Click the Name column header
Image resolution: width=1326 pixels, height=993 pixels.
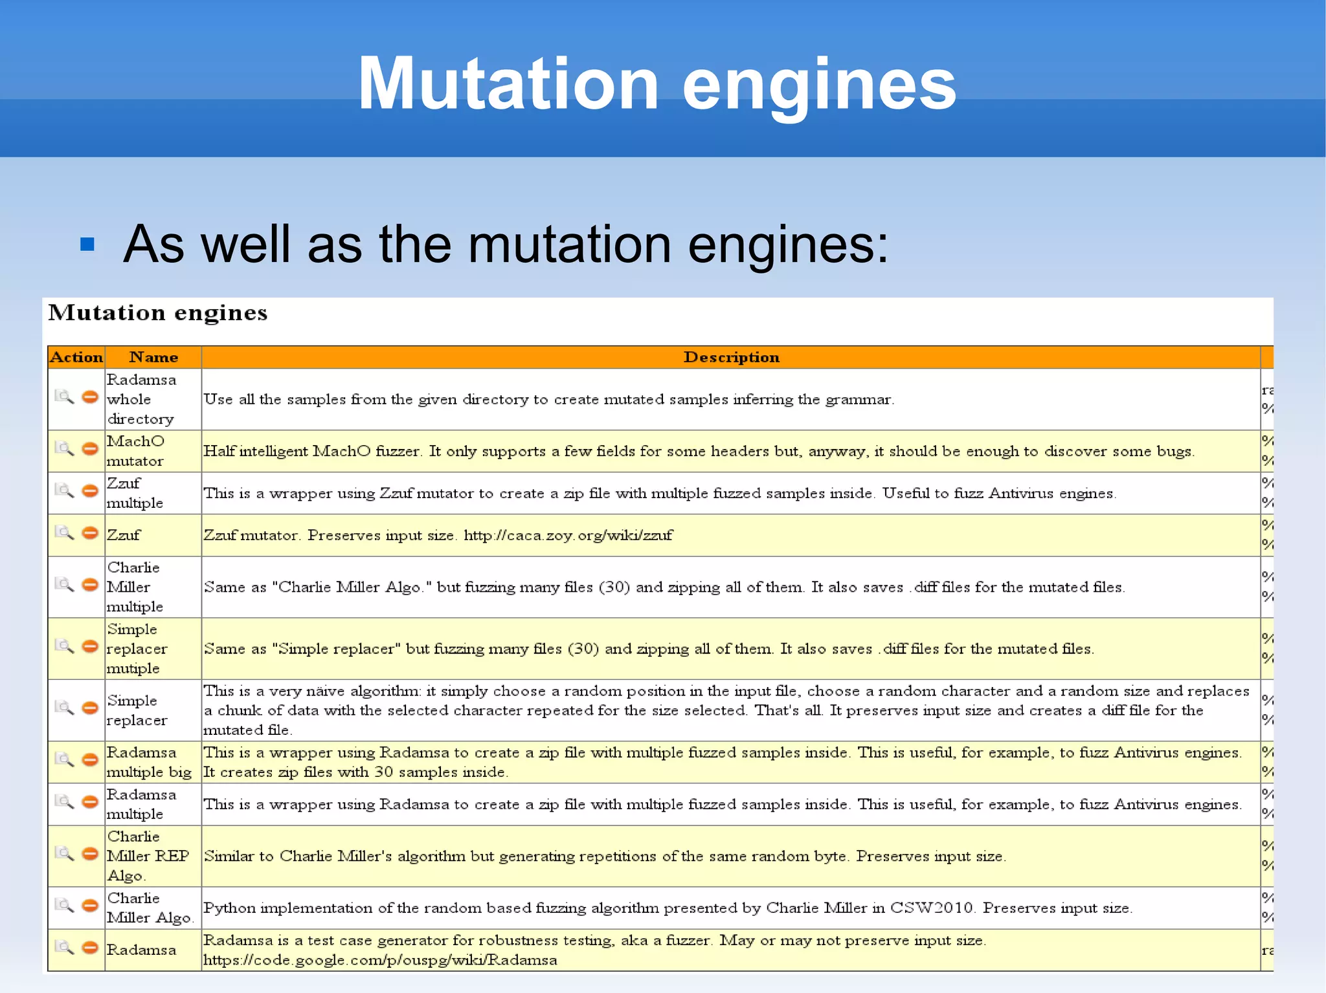(153, 357)
